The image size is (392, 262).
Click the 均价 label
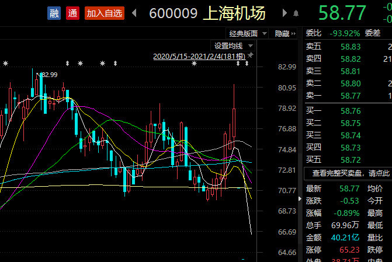[375, 188]
